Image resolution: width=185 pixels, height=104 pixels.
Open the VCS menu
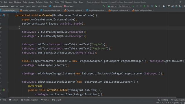click(x=62, y=2)
